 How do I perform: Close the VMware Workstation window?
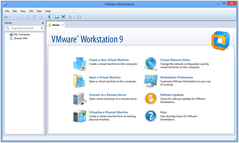tap(232, 3)
